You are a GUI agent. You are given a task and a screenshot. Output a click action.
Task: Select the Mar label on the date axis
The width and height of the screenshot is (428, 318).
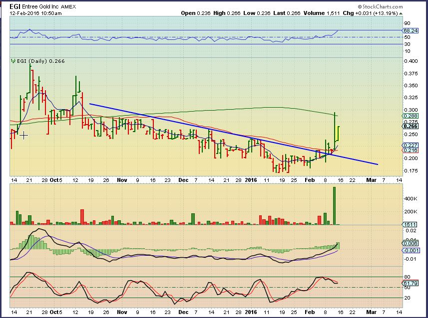point(369,180)
